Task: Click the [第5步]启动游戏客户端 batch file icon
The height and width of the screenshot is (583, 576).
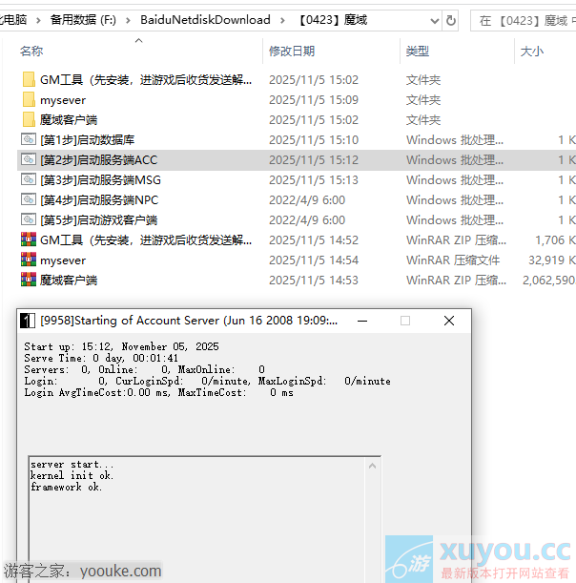Action: pos(29,220)
